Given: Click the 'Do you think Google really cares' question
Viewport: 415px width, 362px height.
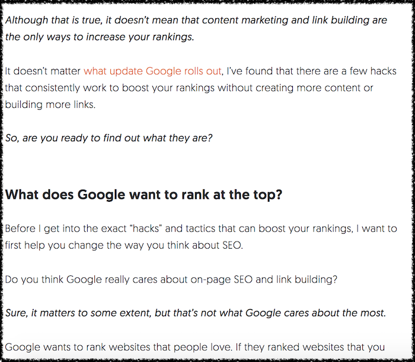Looking at the screenshot, I should (x=171, y=280).
